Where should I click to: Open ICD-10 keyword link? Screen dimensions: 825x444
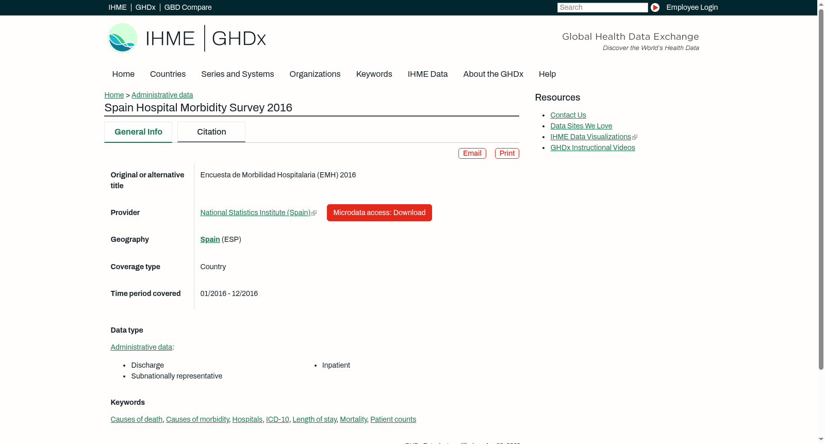point(277,419)
